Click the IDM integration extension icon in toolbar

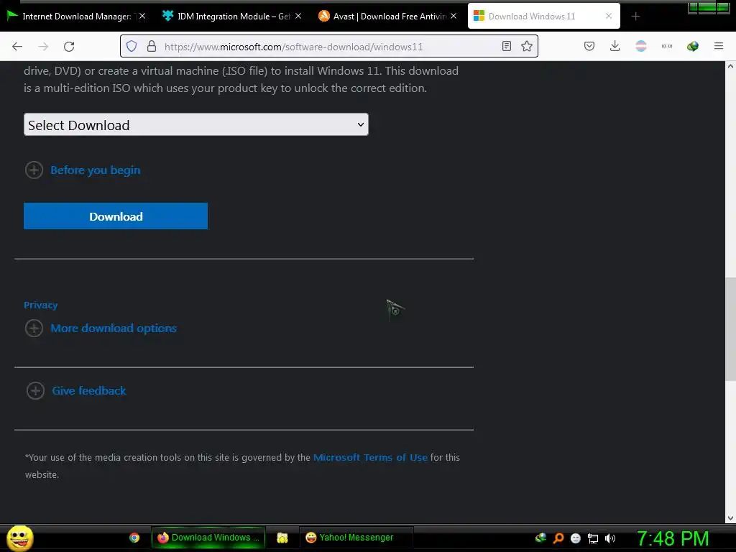[692, 46]
